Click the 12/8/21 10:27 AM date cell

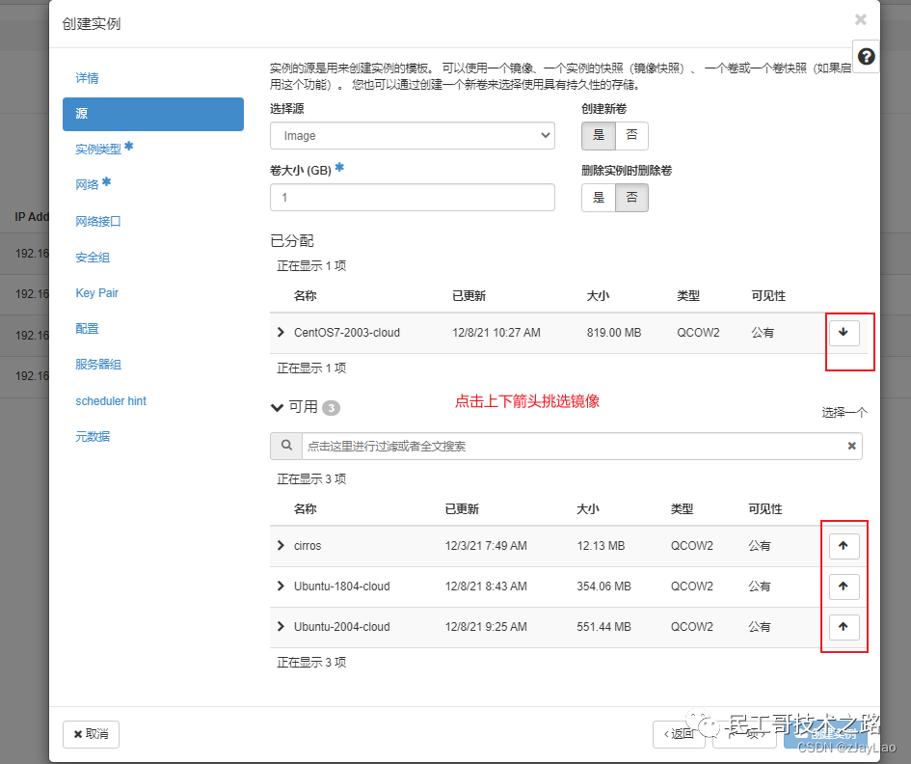496,333
